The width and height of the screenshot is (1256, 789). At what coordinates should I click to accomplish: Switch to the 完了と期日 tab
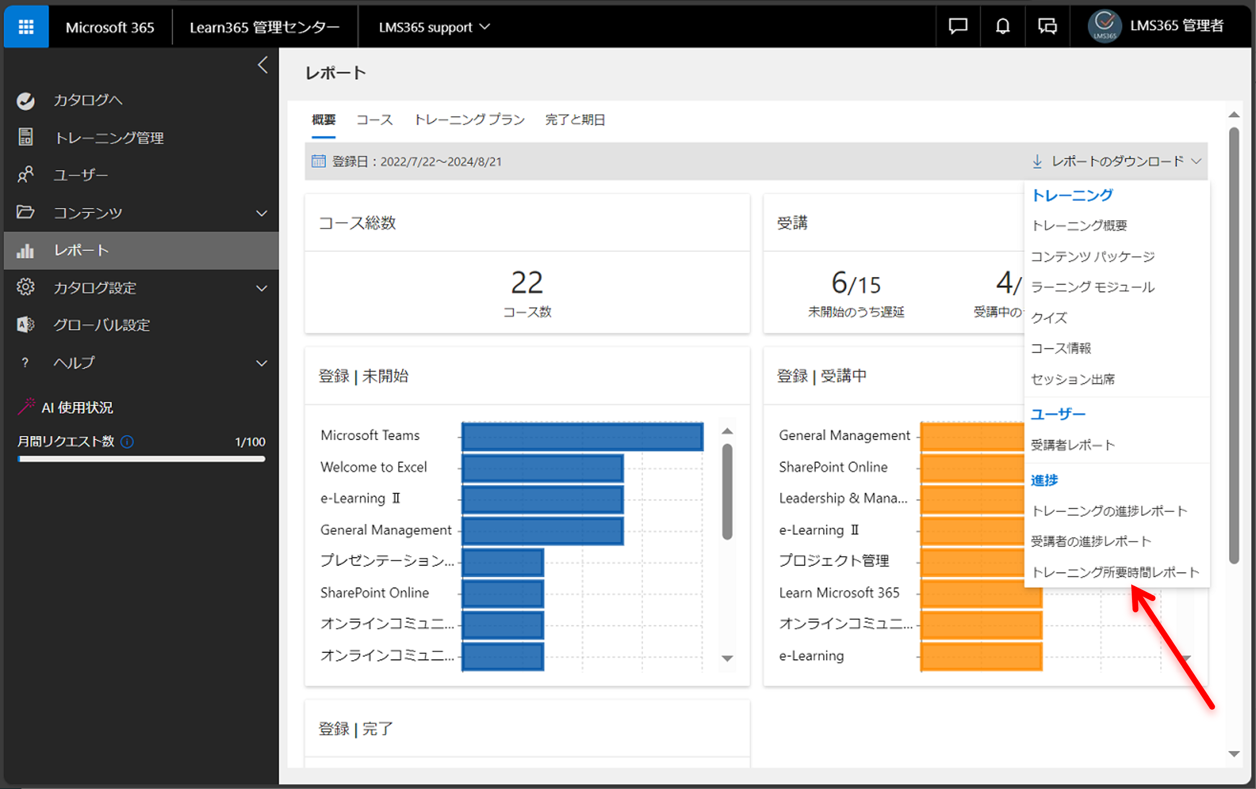pos(575,119)
